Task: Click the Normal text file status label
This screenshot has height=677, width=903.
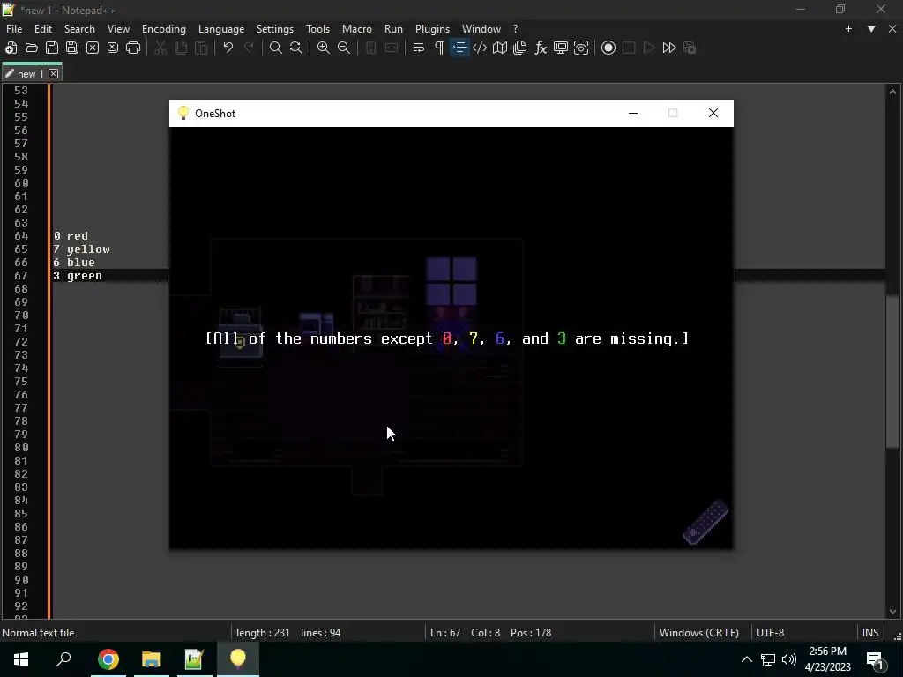Action: coord(38,633)
